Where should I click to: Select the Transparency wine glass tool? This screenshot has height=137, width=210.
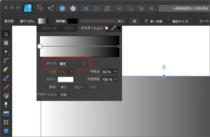6,105
